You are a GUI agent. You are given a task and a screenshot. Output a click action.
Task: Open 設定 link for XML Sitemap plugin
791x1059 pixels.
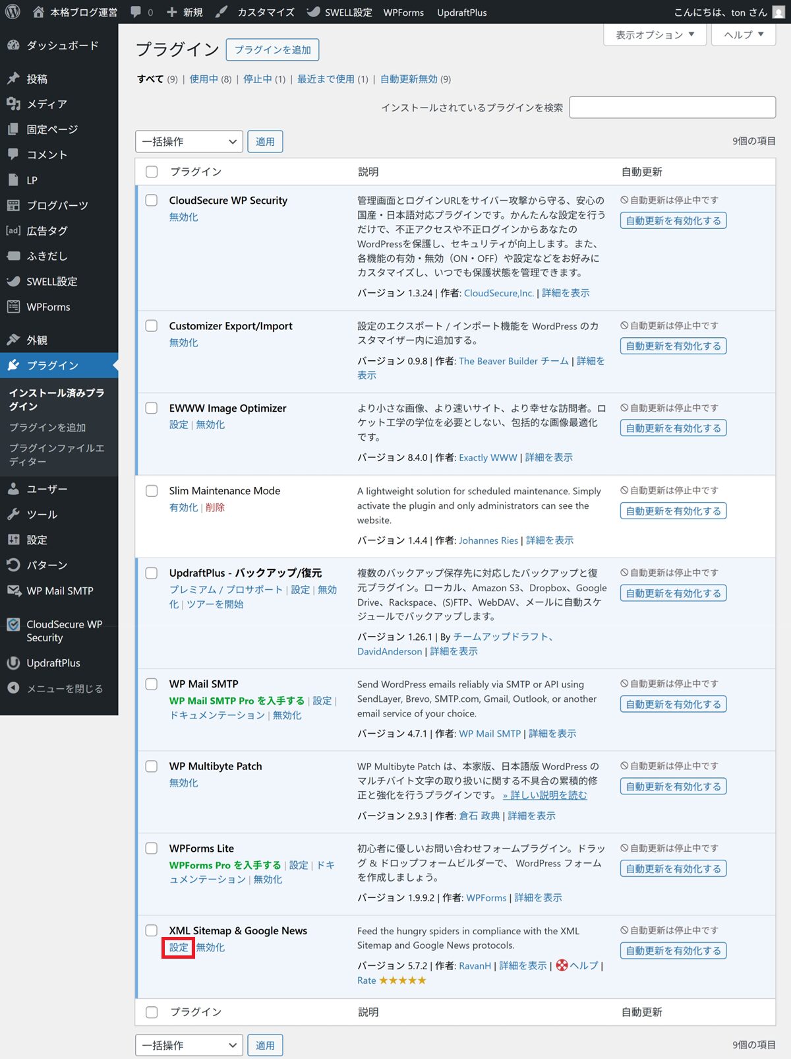coord(179,947)
